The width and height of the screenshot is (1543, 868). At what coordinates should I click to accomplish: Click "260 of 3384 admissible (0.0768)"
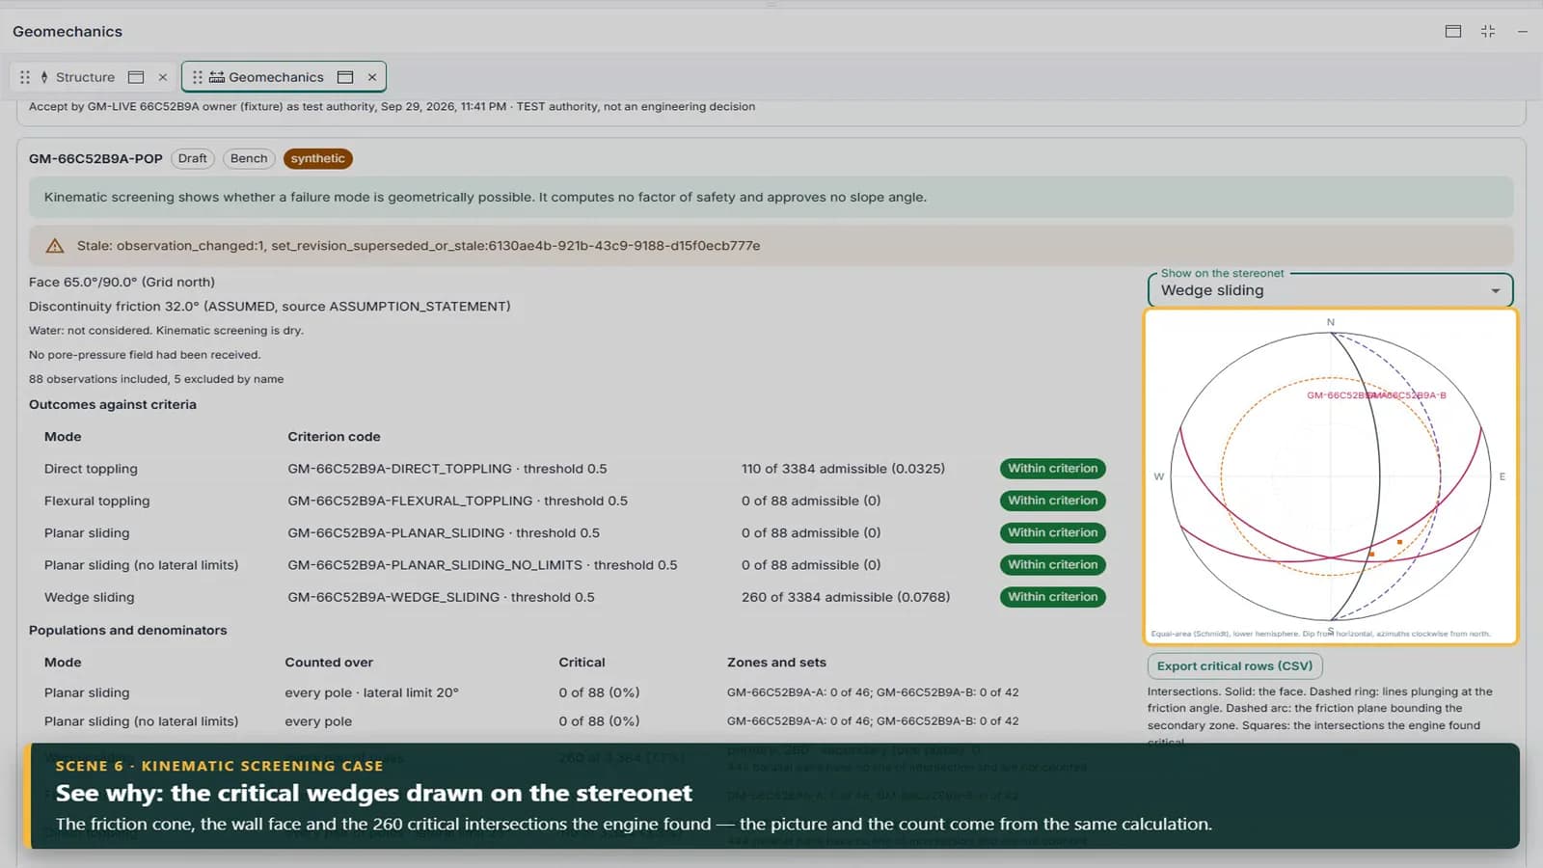point(846,597)
